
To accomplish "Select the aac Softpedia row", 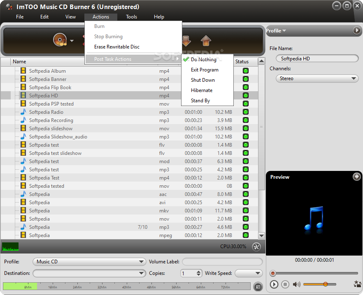I will [x=129, y=194].
